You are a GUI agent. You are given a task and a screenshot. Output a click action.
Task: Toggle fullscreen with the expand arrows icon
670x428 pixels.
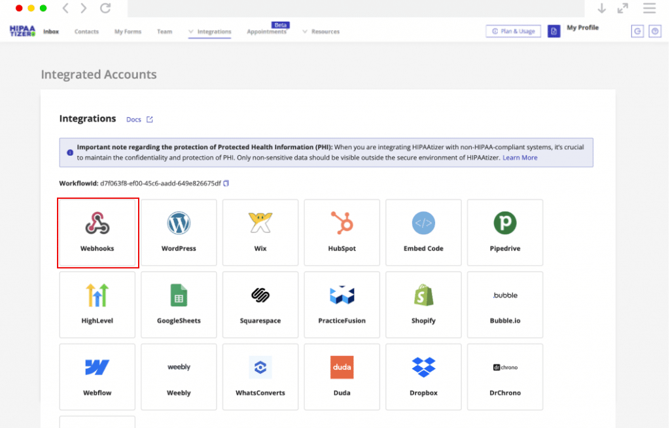coord(623,8)
